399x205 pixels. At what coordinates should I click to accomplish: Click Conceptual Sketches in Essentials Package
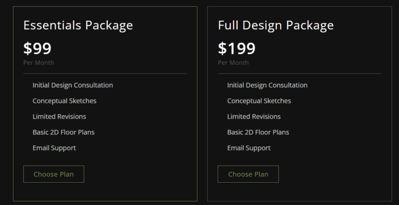[x=64, y=101]
